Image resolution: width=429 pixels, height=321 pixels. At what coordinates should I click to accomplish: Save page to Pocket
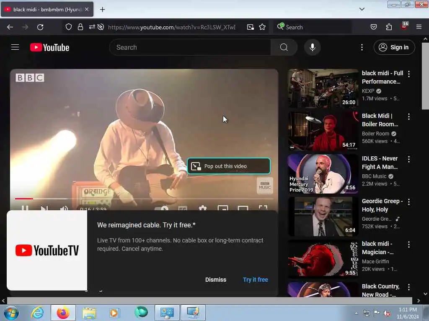(373, 27)
